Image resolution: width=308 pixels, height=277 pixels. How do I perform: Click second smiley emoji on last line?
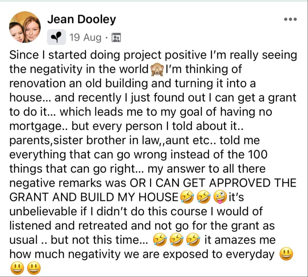[x=34, y=268]
